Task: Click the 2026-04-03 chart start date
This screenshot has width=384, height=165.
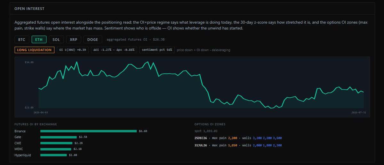Action: coord(41,113)
